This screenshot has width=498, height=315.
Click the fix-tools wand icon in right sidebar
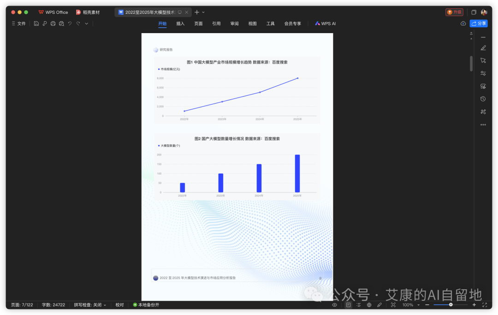(x=483, y=111)
